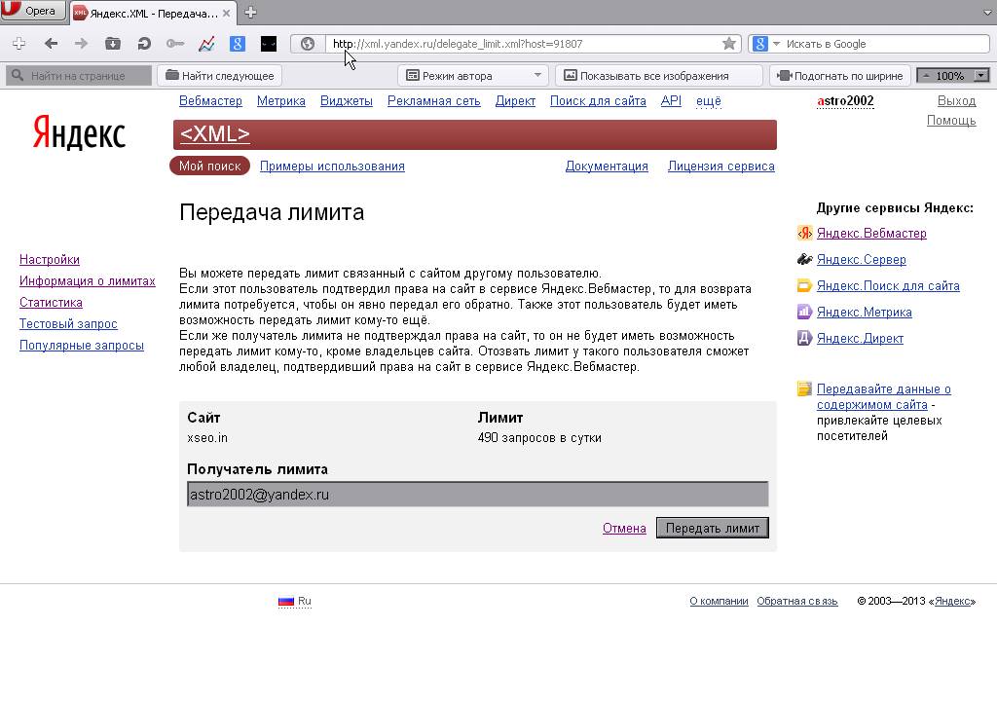
Task: Open the dropdown arrow next to 'Режим автора'
Action: coord(537,76)
